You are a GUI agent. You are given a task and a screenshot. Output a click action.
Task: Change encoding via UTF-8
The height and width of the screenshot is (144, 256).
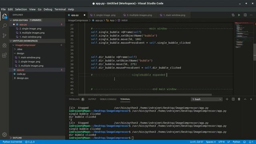(x=221, y=142)
